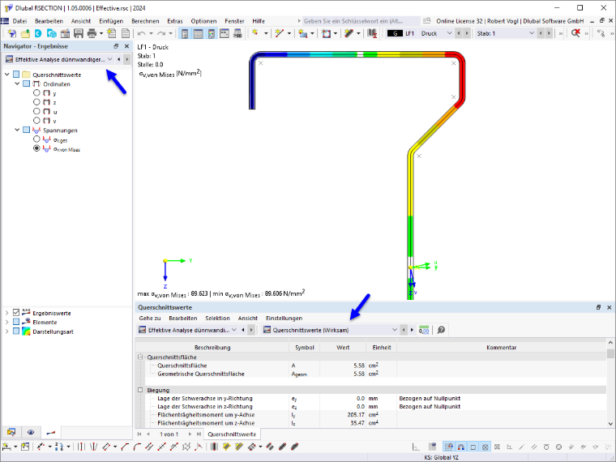Click the keyword search field
The width and height of the screenshot is (616, 462).
[361, 21]
